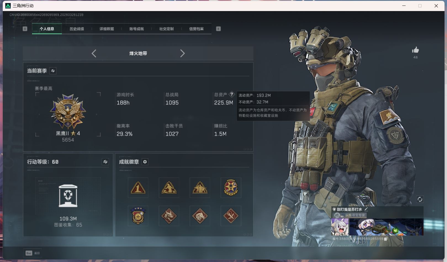
Task: Switch to 历史战绩 tab
Action: pyautogui.click(x=77, y=29)
